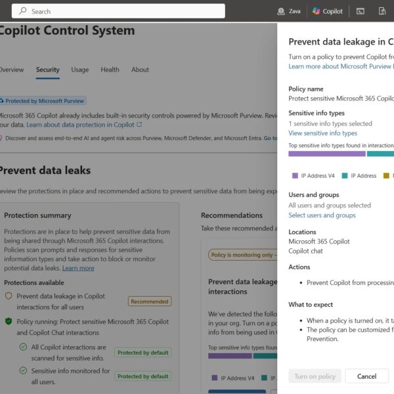Click purple segment of panel sensitive info bar
The width and height of the screenshot is (394, 394).
327,154
